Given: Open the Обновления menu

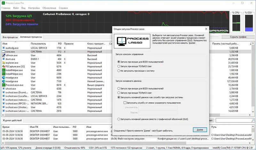Looking at the screenshot, I should tap(49, 8).
